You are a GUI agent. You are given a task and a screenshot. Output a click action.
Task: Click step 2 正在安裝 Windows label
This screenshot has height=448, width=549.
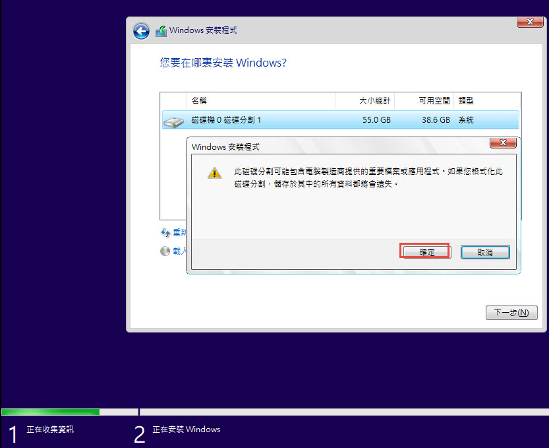click(x=187, y=430)
